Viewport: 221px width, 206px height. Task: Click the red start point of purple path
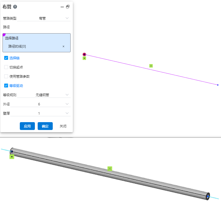pos(84,55)
